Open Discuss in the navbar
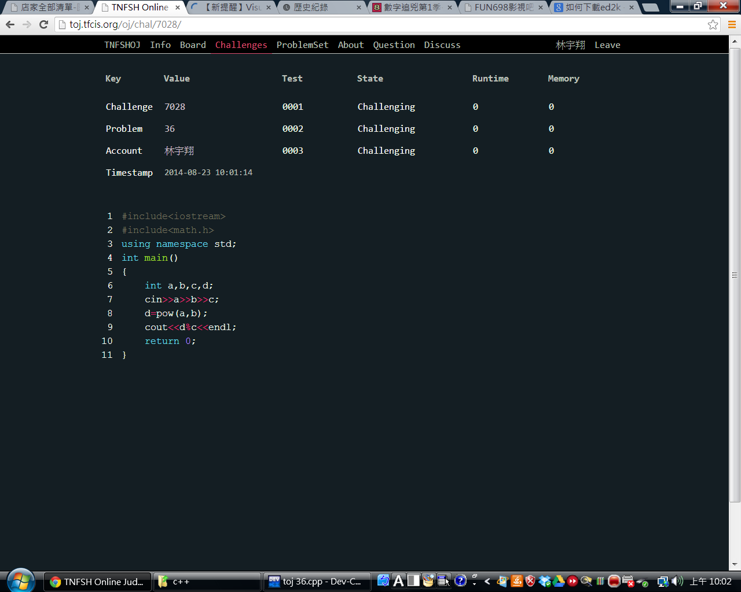 coord(442,45)
